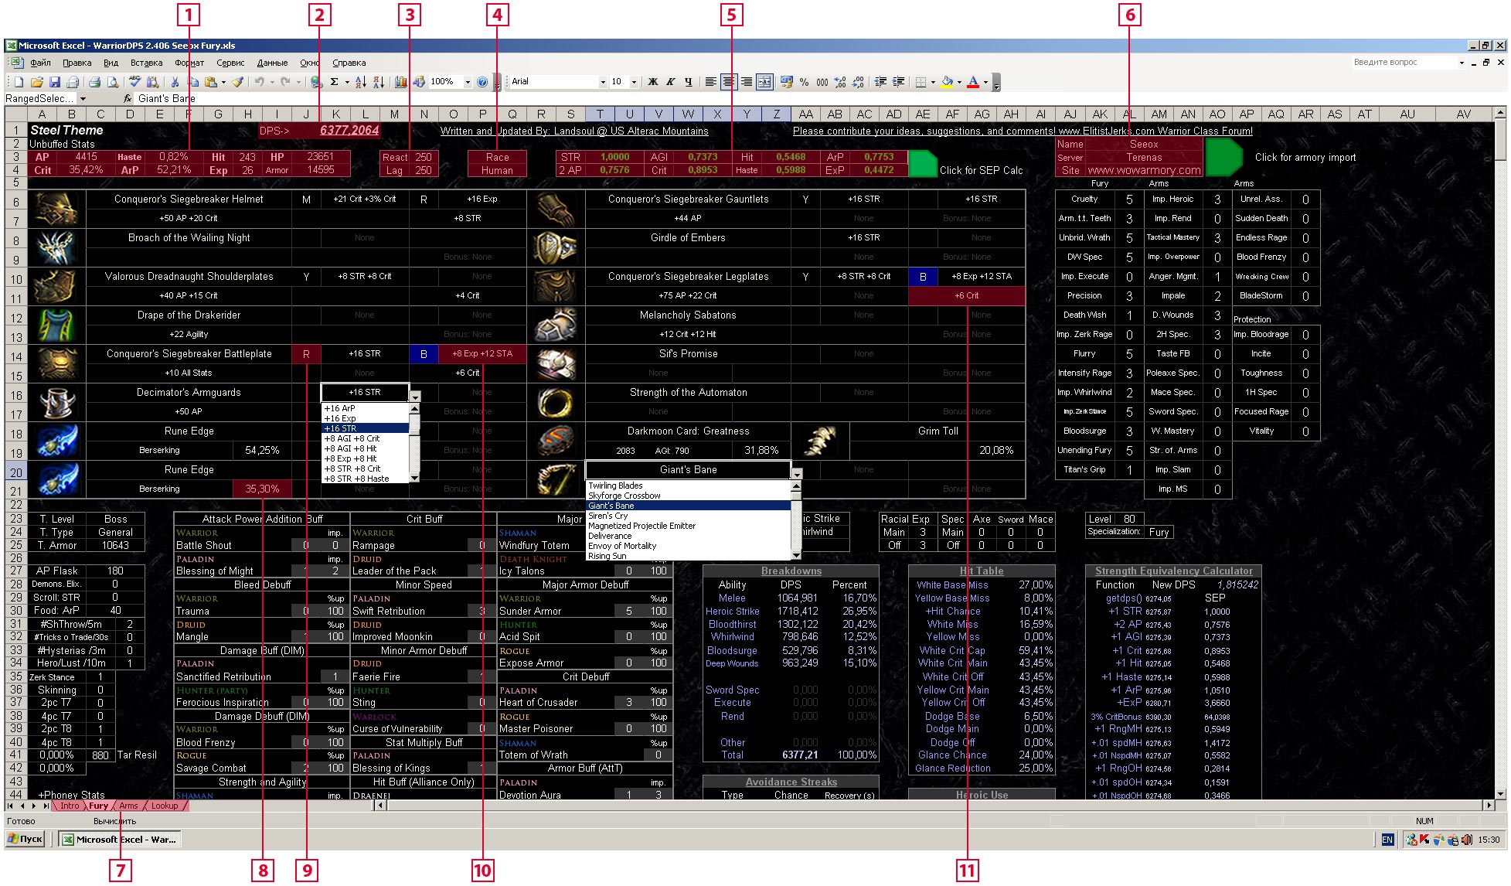This screenshot has height=886, width=1511.
Task: Click the vertical scrollbar down arrow
Action: 1500,793
